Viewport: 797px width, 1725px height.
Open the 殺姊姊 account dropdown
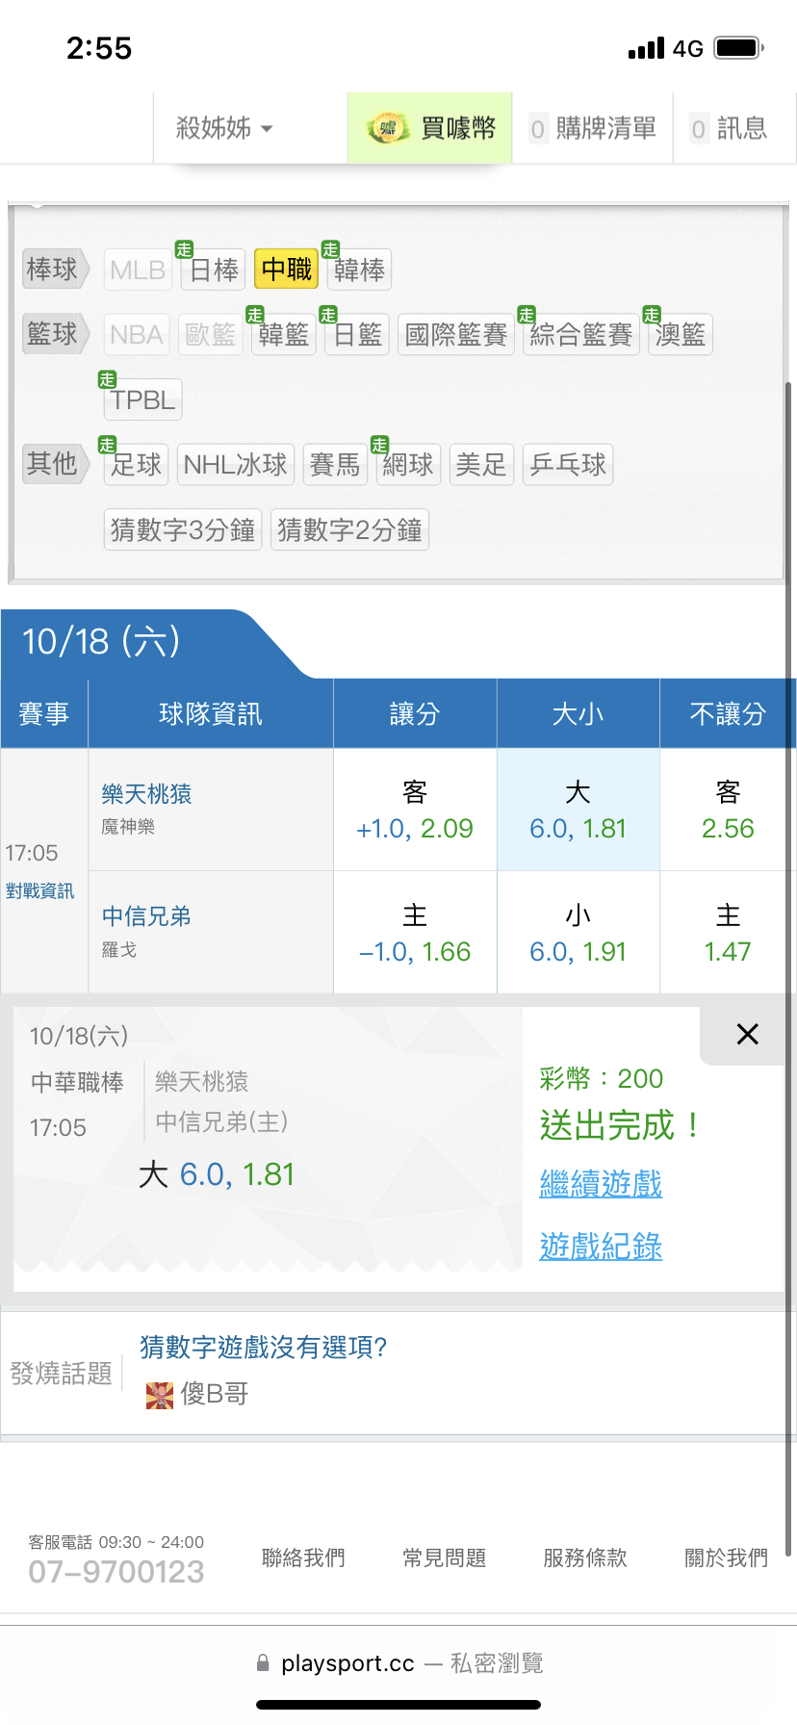tap(224, 128)
